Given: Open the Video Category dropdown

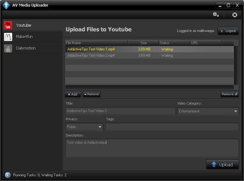Looking at the screenshot, I should pyautogui.click(x=208, y=111).
